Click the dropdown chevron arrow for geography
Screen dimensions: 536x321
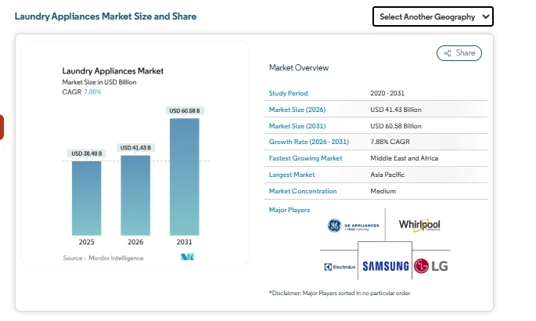(485, 16)
